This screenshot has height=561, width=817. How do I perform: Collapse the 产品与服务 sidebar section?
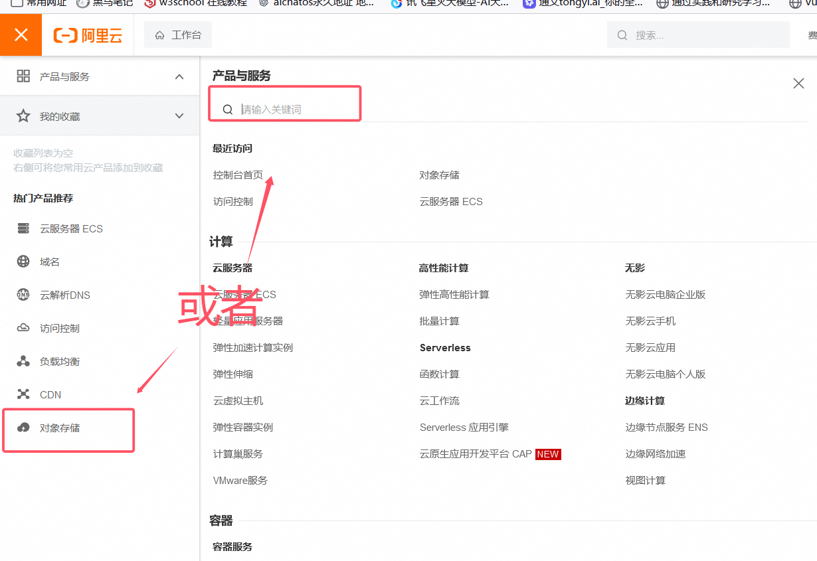(179, 76)
